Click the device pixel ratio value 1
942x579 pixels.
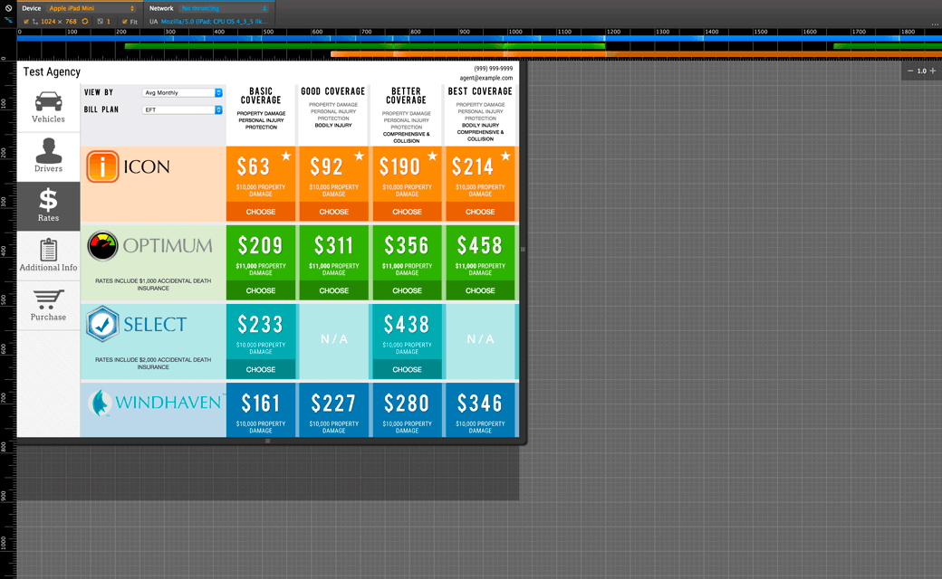[109, 21]
